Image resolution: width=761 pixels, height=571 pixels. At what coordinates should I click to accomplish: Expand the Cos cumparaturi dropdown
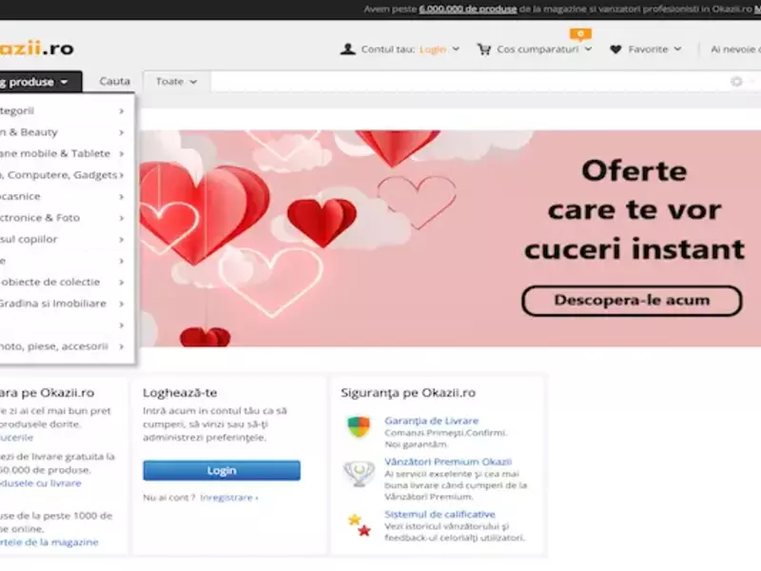pyautogui.click(x=589, y=49)
